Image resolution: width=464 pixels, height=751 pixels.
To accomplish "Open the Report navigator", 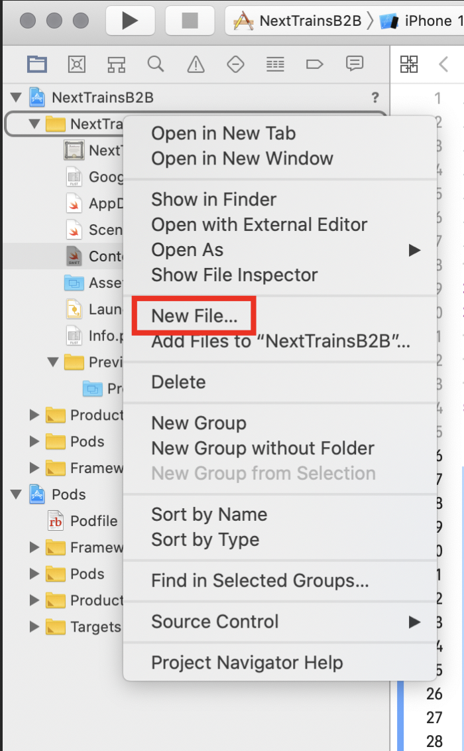I will pos(355,64).
